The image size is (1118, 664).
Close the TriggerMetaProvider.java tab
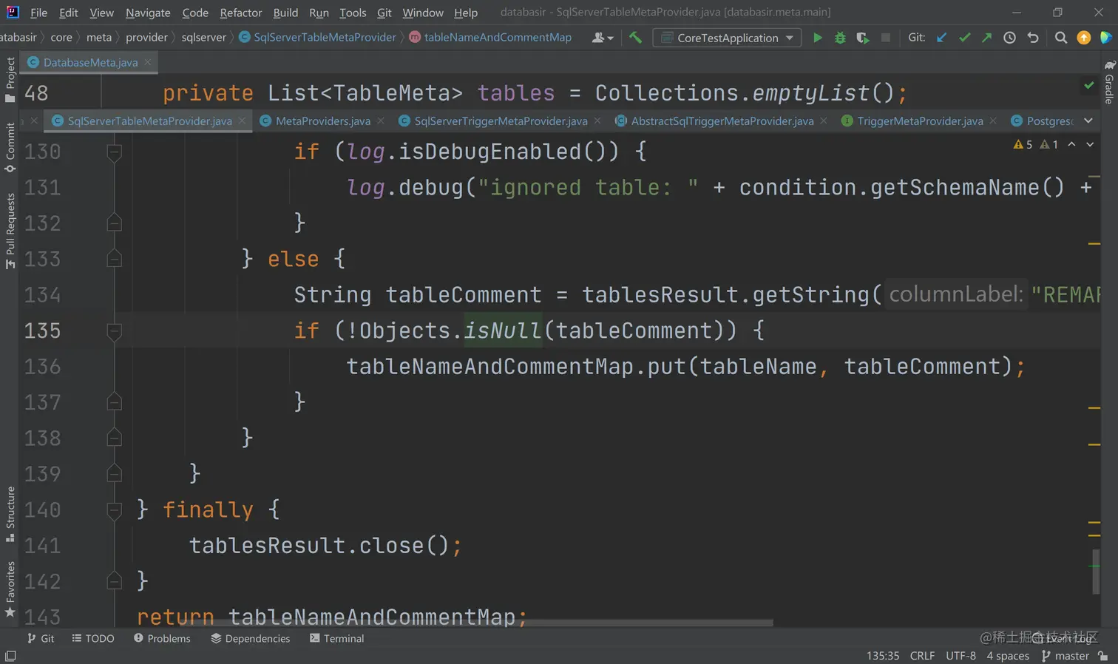[x=993, y=121]
